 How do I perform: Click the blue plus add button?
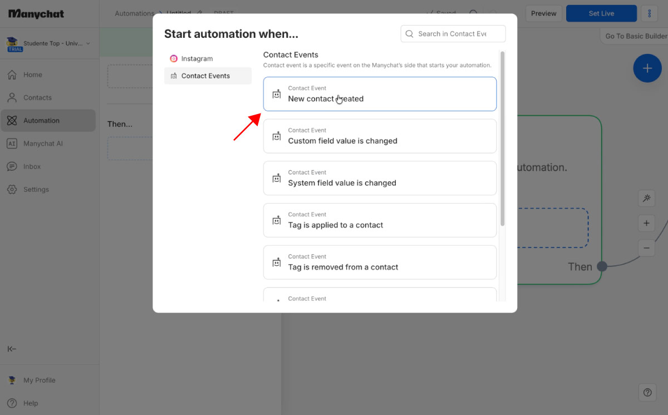pos(647,68)
